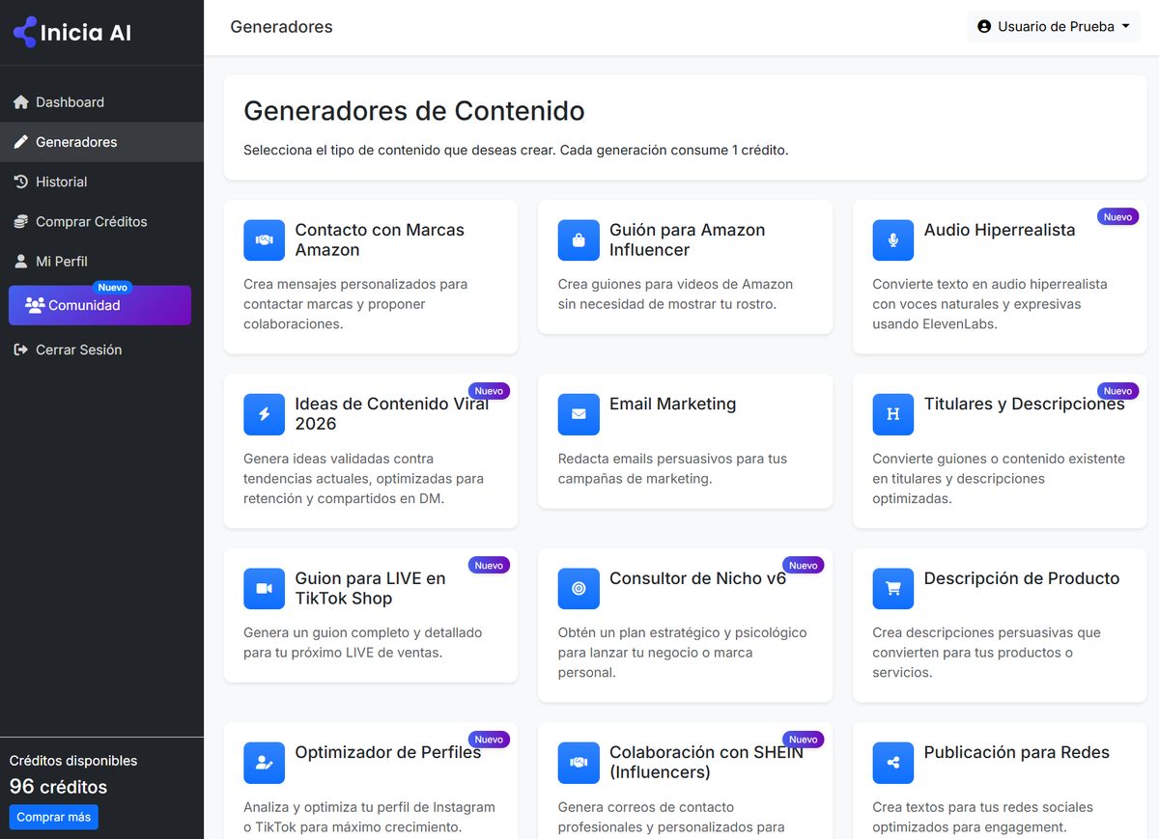
Task: Click the shopping cart icon of Descripción de Producto
Action: click(892, 588)
